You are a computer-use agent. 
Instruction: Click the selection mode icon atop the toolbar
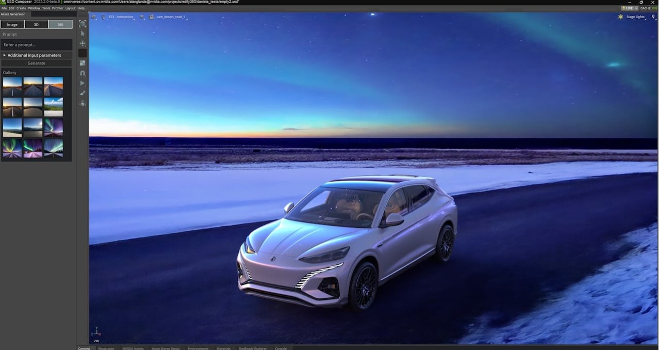click(x=83, y=24)
